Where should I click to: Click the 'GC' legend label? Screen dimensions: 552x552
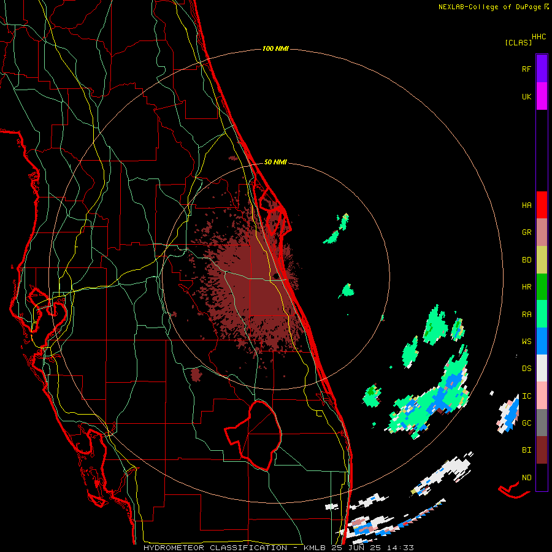pos(527,423)
